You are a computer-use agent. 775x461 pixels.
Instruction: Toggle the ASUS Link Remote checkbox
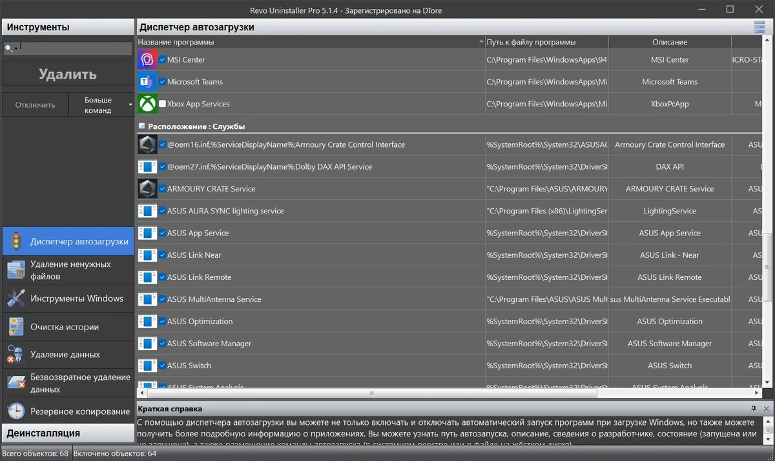(163, 277)
